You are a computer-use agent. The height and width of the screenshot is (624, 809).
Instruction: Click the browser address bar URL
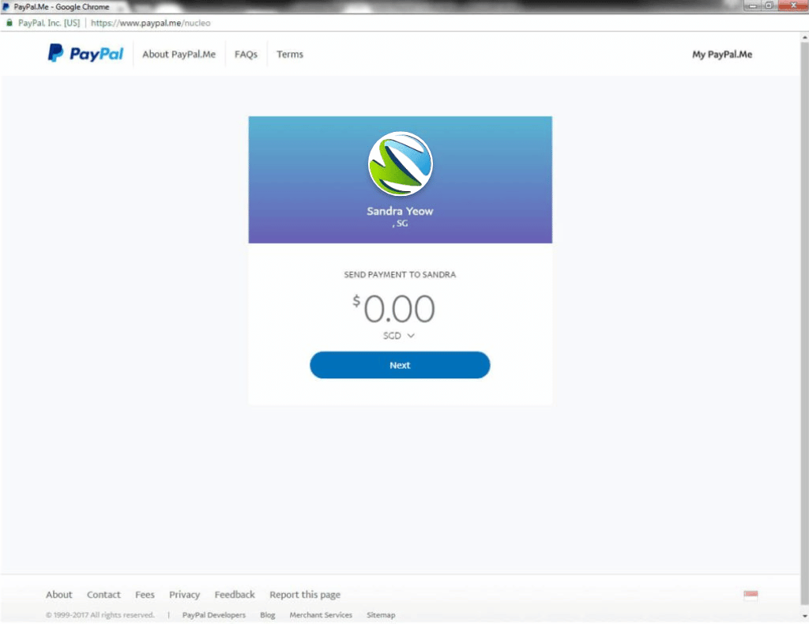(x=150, y=23)
